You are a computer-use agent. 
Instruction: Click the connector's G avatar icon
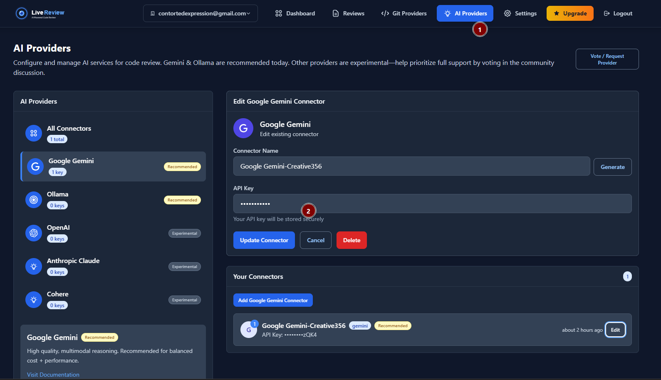pyautogui.click(x=249, y=330)
